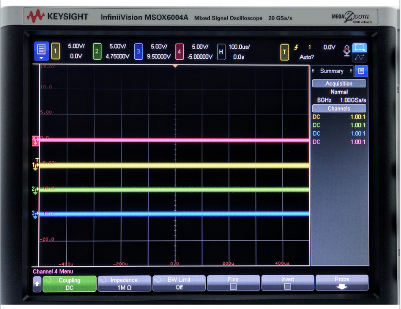Screen dimensions: 401x309
Task: Open the Impedance 1M Ω selector
Action: click(x=124, y=284)
